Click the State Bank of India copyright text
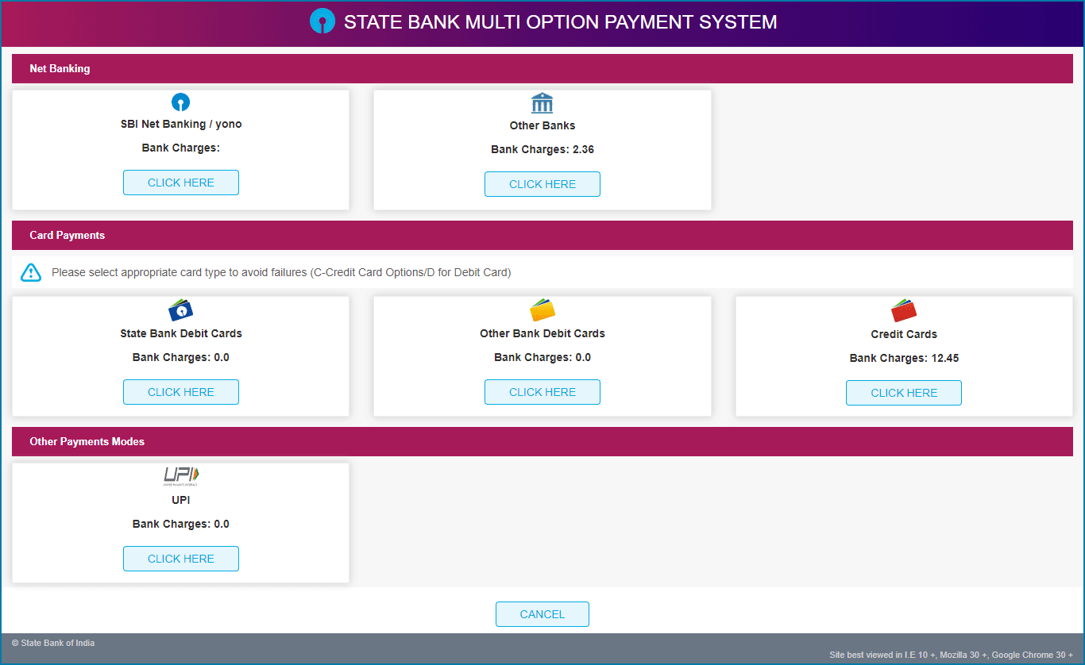The width and height of the screenshot is (1085, 665). [x=53, y=643]
